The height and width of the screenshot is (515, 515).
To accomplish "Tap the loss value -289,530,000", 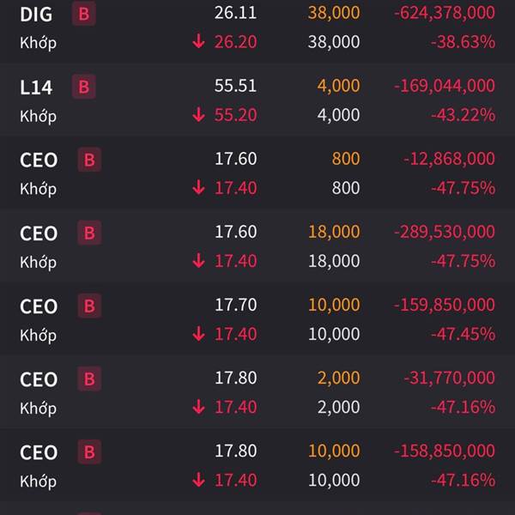I will 445,232.
